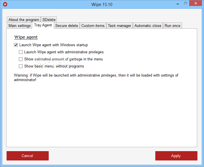Switch to the Task manager tab
Viewport: 204px width, 167px height.
point(119,26)
